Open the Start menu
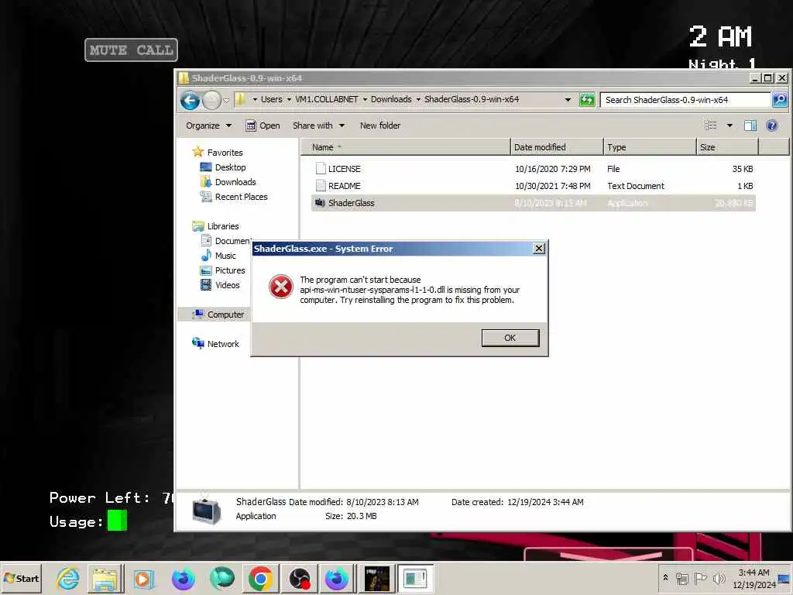Image resolution: width=793 pixels, height=595 pixels. 21,578
